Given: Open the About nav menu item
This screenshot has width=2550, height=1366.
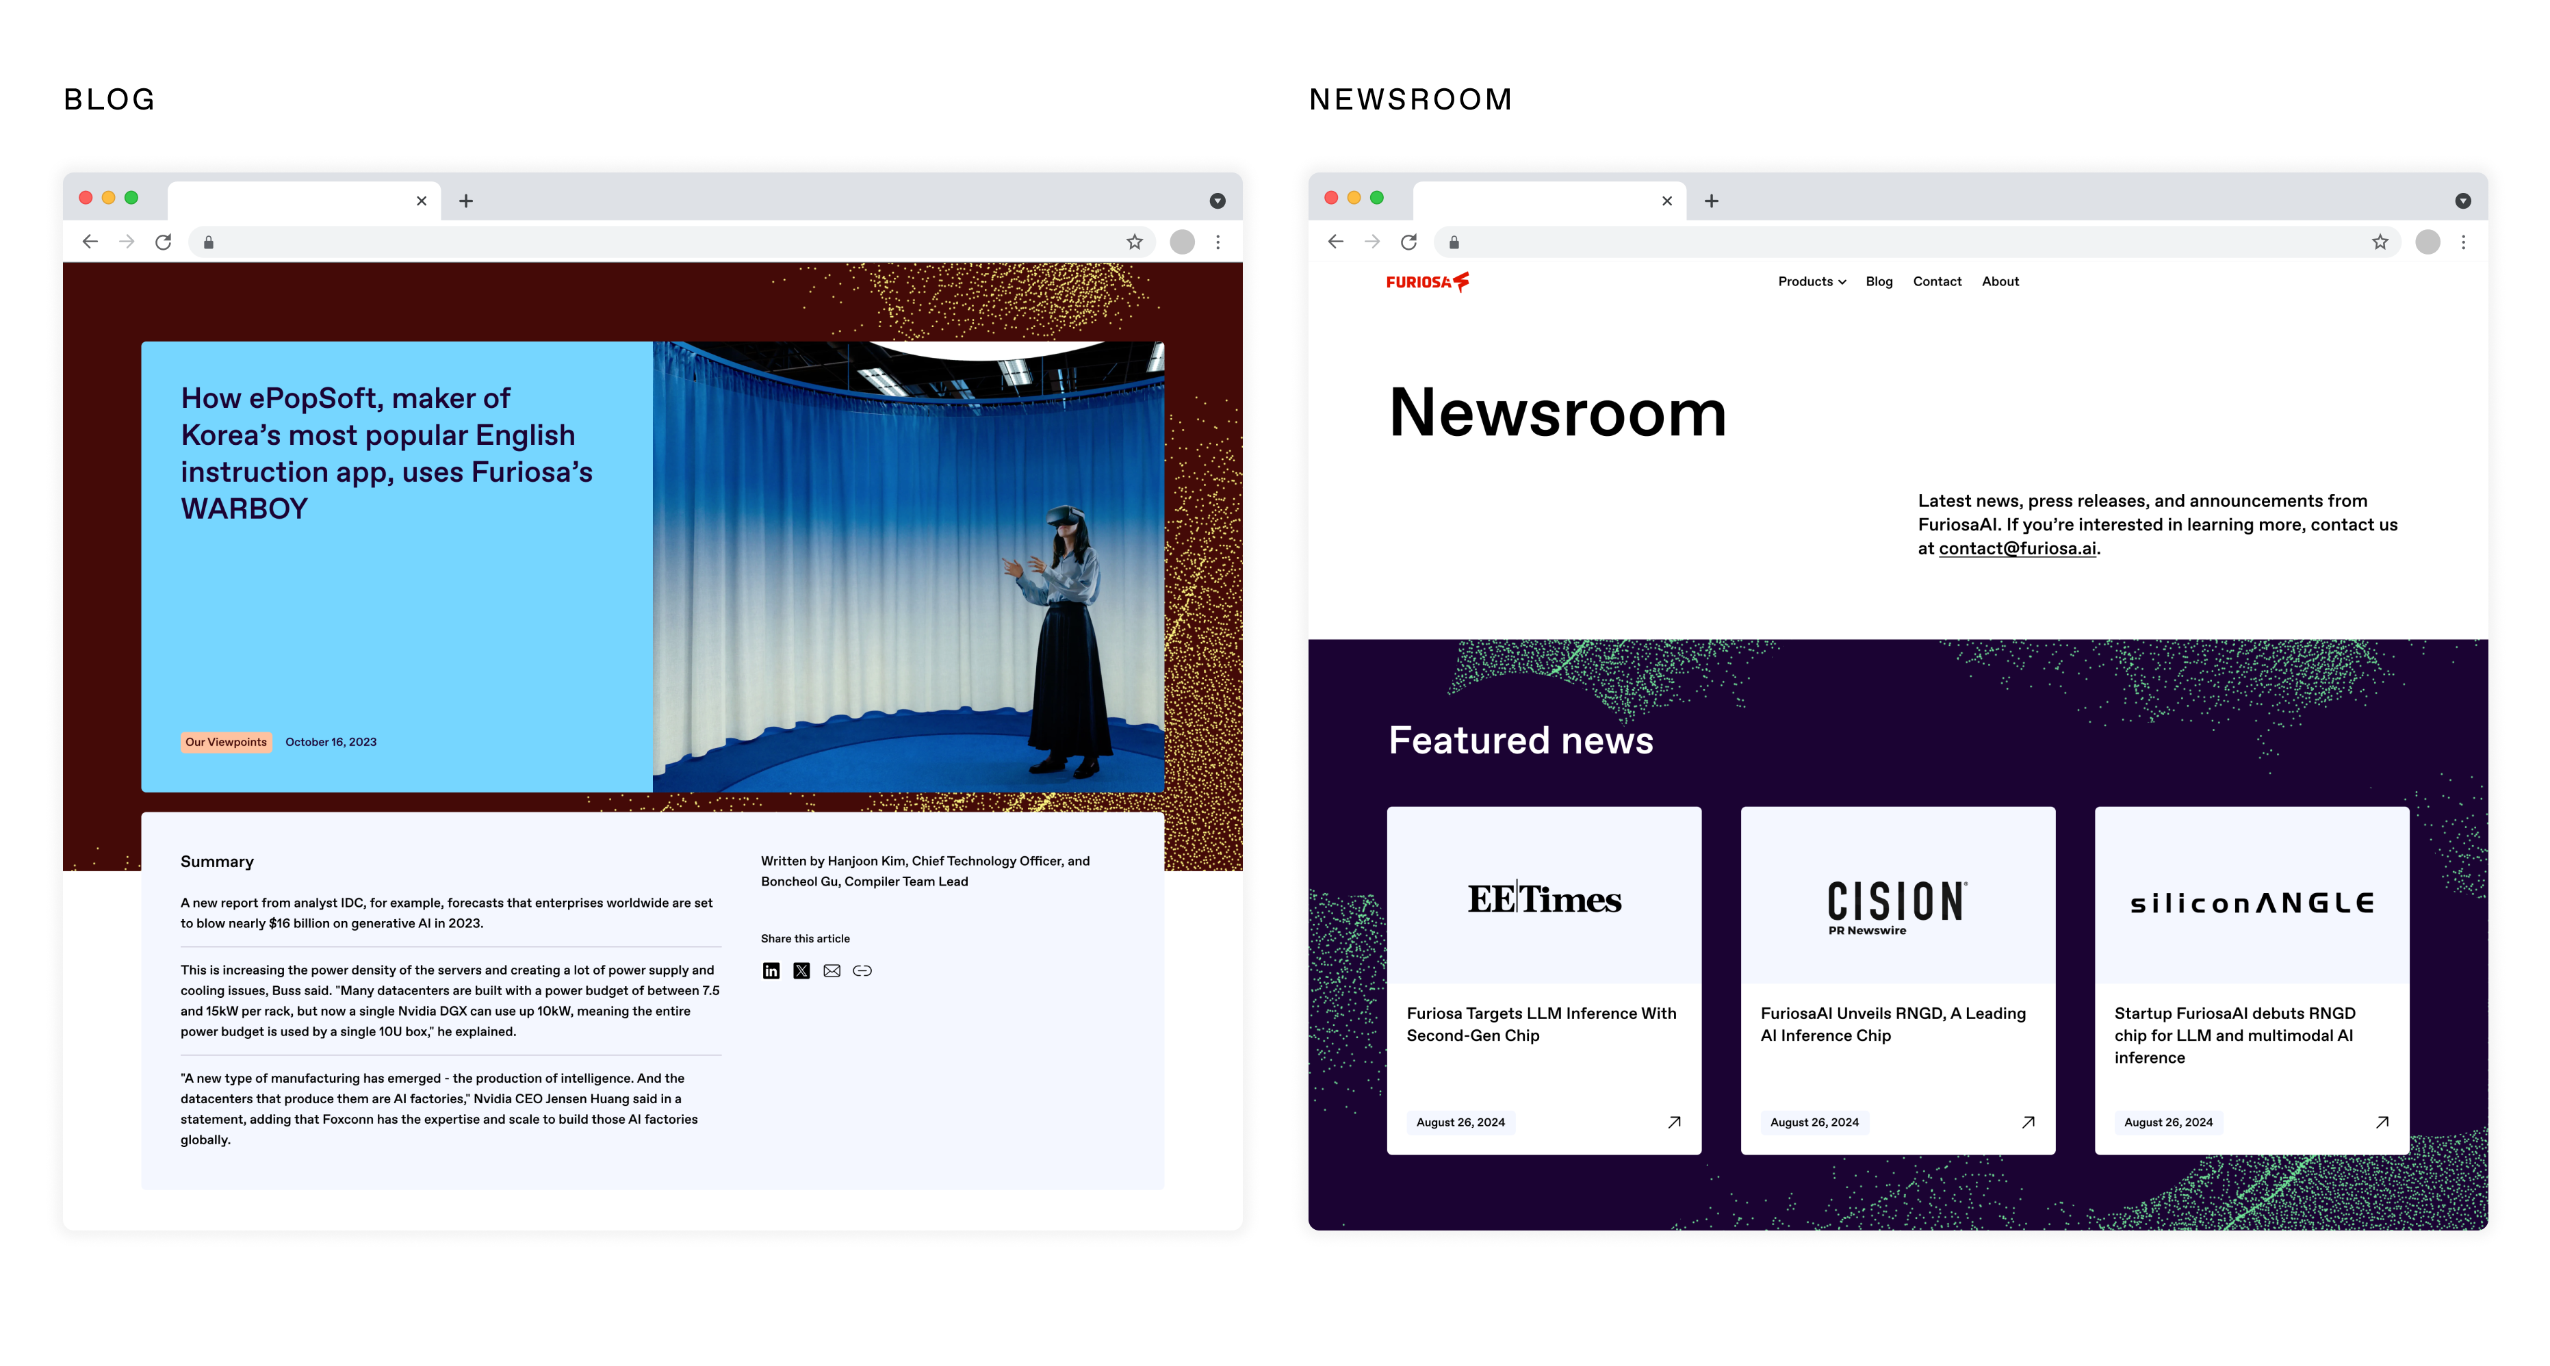Looking at the screenshot, I should (2000, 282).
